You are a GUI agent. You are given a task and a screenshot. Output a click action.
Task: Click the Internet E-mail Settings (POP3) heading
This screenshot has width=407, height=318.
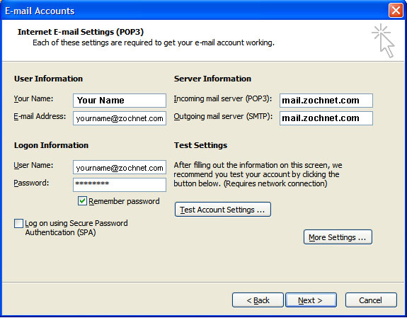(81, 32)
